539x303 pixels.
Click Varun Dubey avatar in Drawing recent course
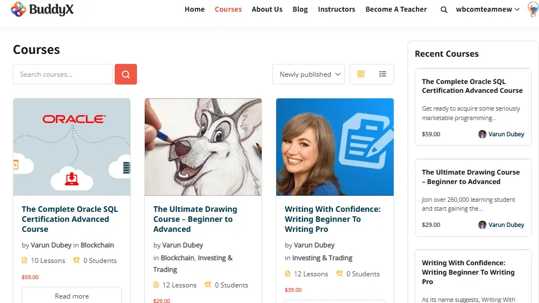tap(482, 225)
